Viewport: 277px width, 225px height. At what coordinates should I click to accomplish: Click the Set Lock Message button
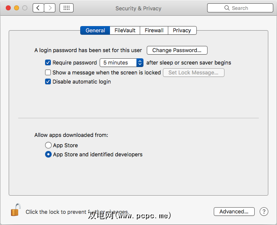193,72
